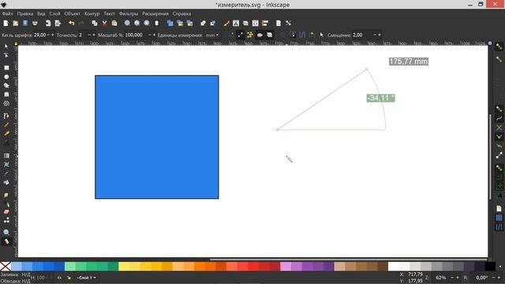The width and height of the screenshot is (505, 284).
Task: Click the no-paint X swatch
Action: 6,267
